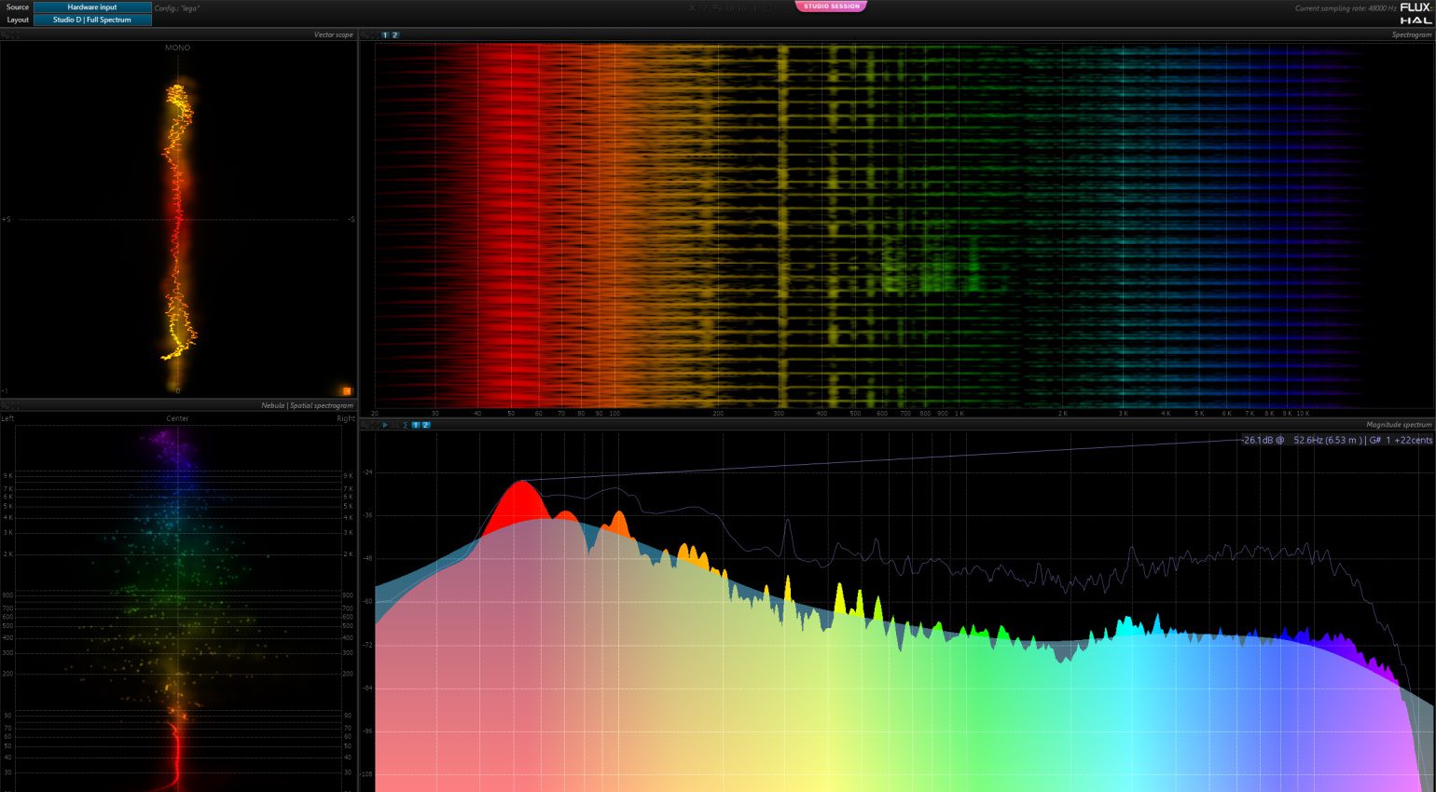Click the Spectrogram panel title
Viewport: 1436px width, 792px height.
click(x=1411, y=35)
